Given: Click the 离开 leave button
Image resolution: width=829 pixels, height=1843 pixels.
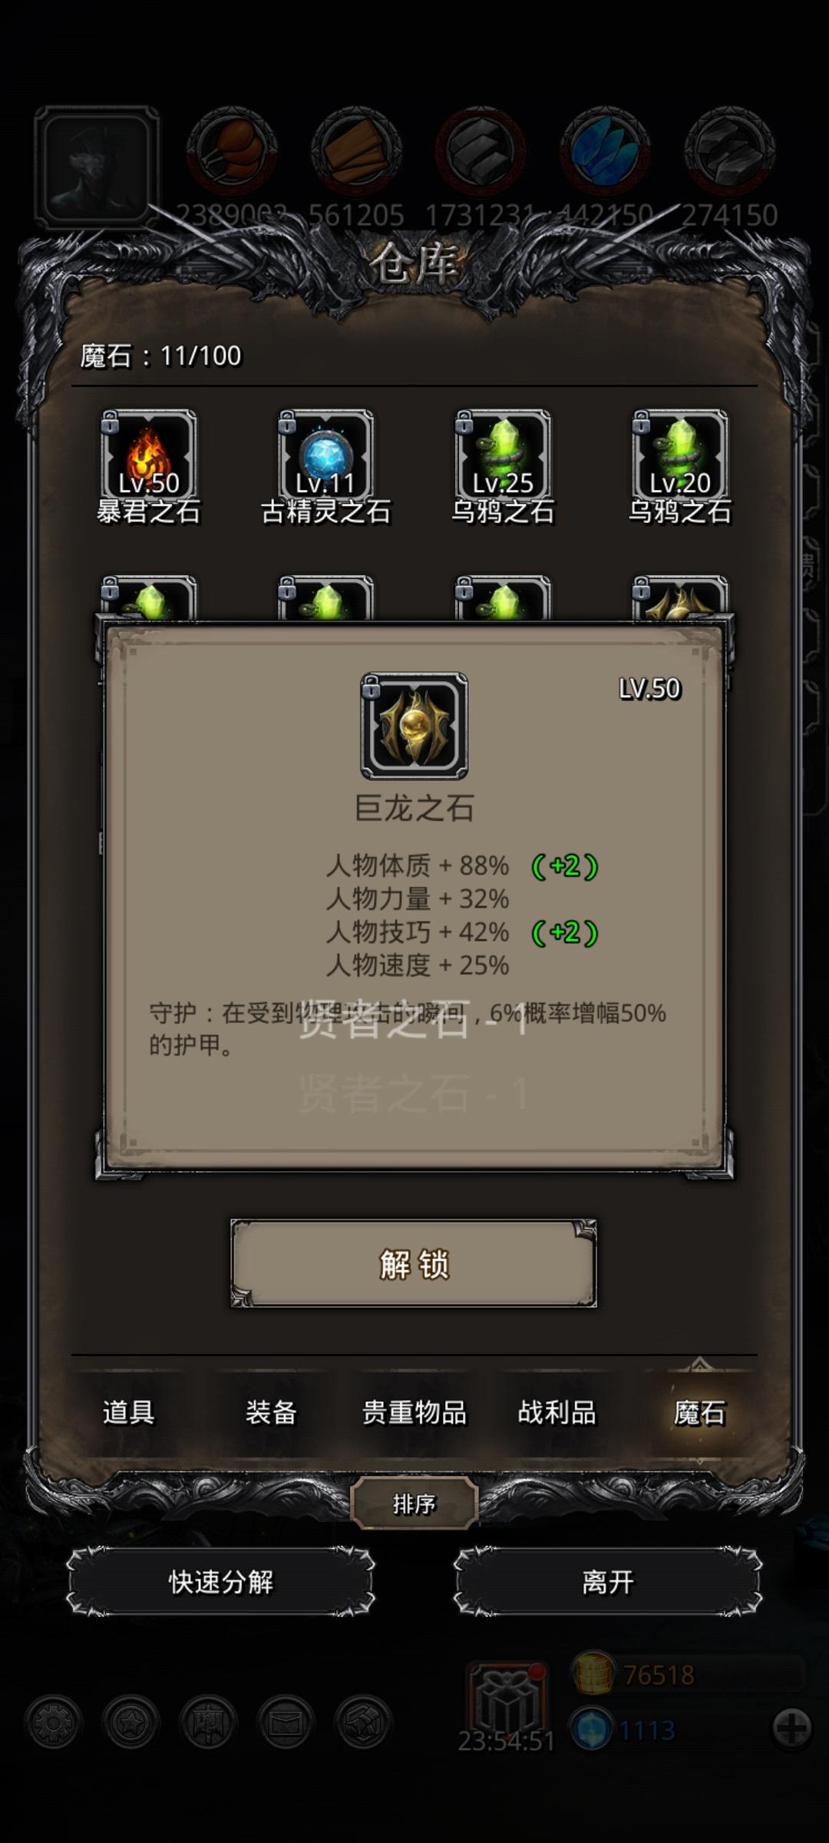Looking at the screenshot, I should click(x=607, y=1581).
